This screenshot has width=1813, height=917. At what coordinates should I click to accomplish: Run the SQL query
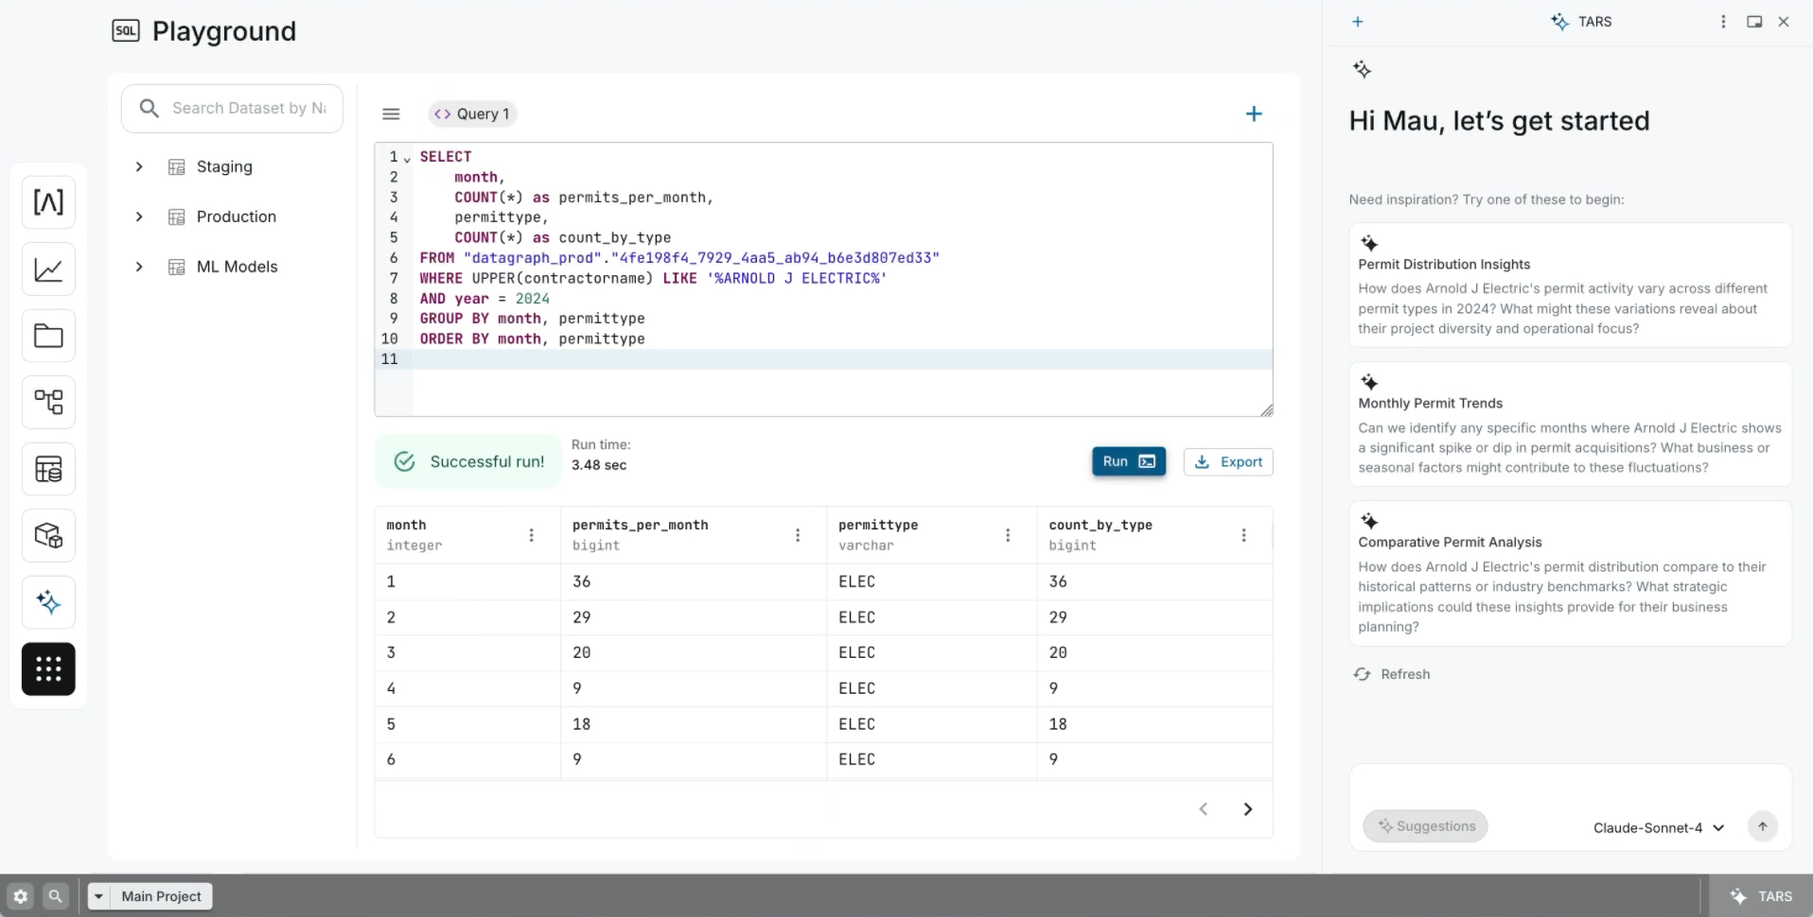(1128, 461)
